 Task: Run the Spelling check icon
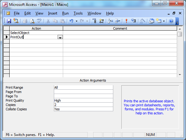tap(39, 21)
